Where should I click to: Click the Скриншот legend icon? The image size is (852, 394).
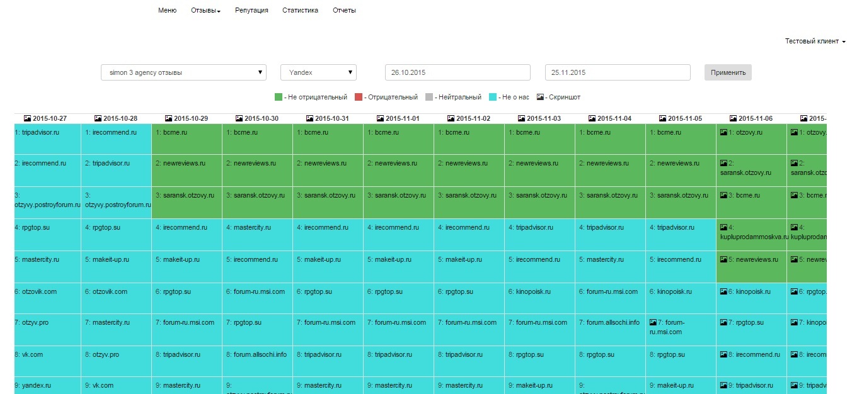(540, 97)
